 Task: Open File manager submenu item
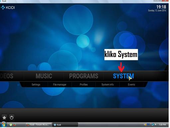60,85
